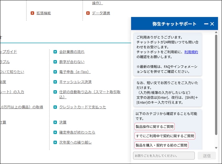
Task: Click arrow icon beside データ連携
Action: click(x=88, y=13)
